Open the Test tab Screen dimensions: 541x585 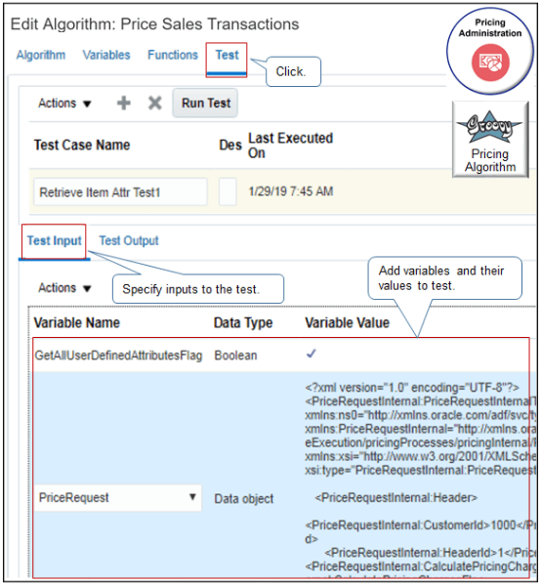pyautogui.click(x=227, y=55)
